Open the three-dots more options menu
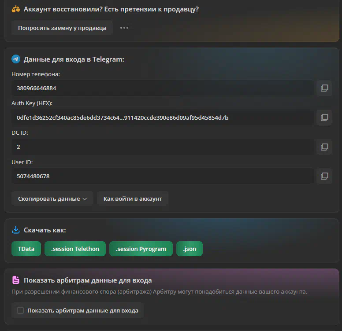The height and width of the screenshot is (331, 342). [x=124, y=28]
